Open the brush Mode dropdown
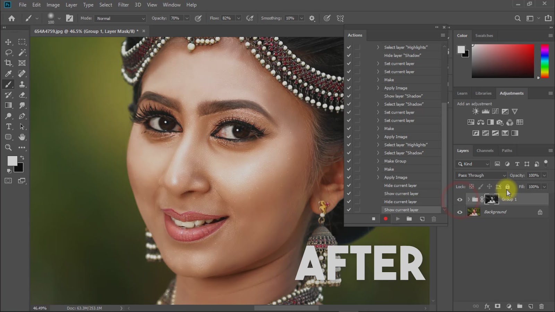This screenshot has height=312, width=555. tap(120, 18)
